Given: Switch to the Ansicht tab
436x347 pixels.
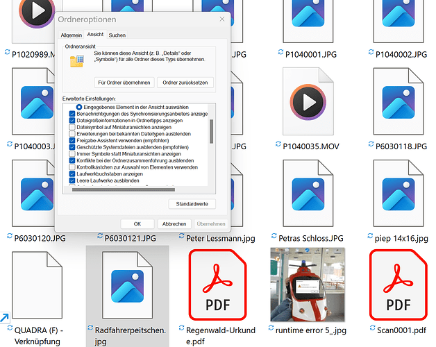Looking at the screenshot, I should click(x=95, y=35).
